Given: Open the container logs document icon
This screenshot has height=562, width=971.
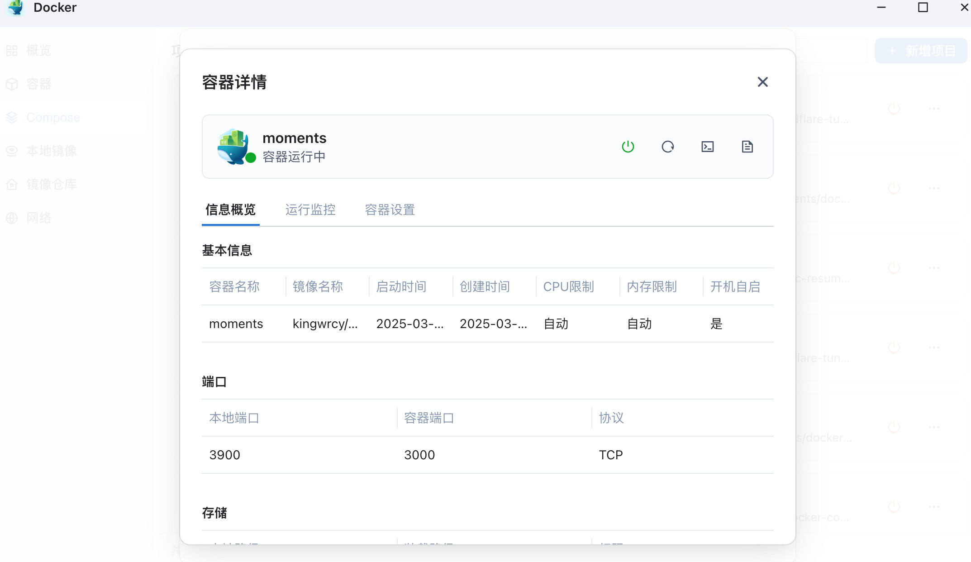Looking at the screenshot, I should click(x=747, y=147).
